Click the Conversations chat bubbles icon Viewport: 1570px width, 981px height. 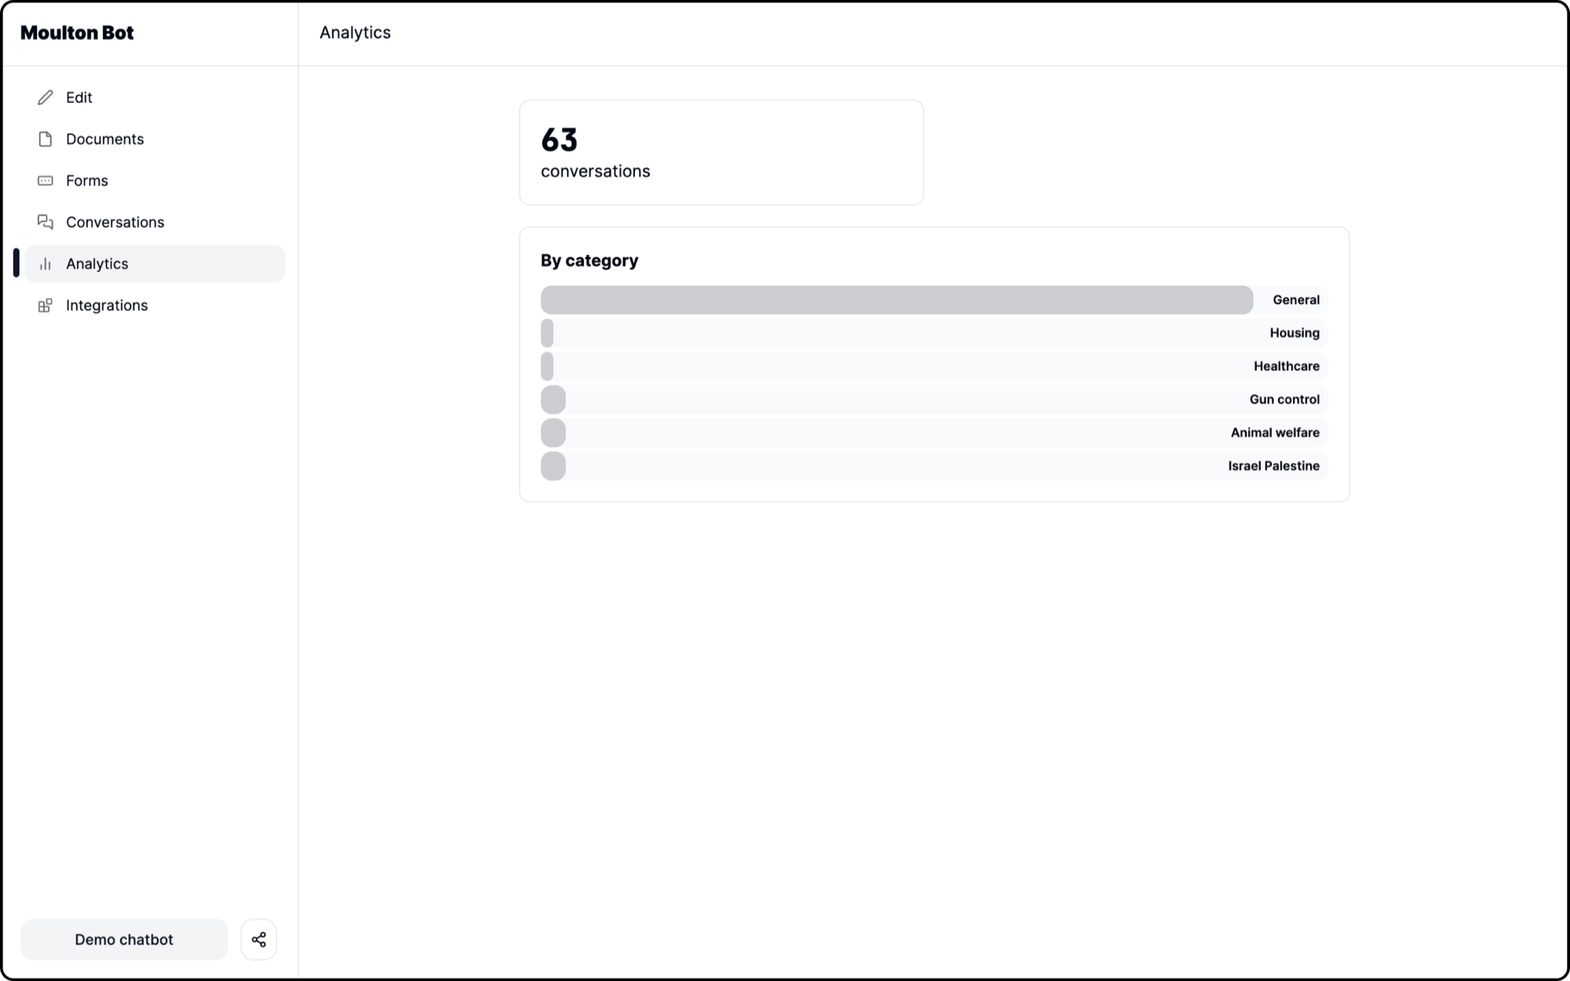point(46,222)
